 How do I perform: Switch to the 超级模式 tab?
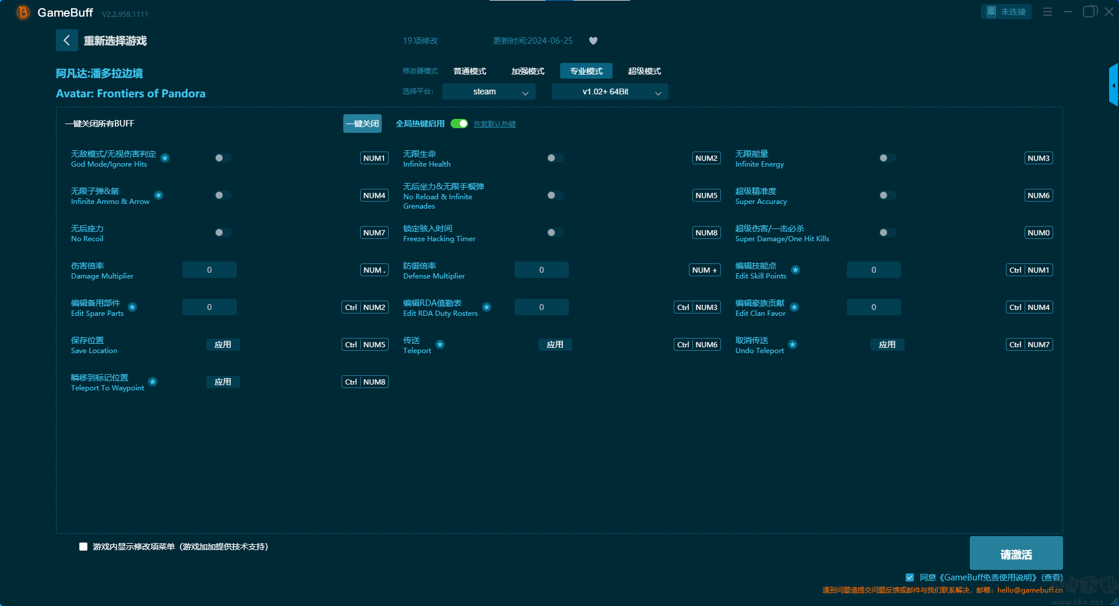click(644, 71)
